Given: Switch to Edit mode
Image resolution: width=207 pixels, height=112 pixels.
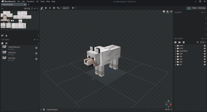Looking at the screenshot, I should (189, 8).
